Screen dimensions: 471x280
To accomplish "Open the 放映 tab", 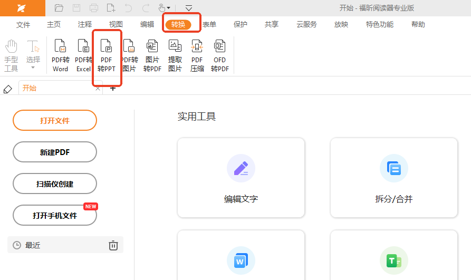I will (x=341, y=24).
